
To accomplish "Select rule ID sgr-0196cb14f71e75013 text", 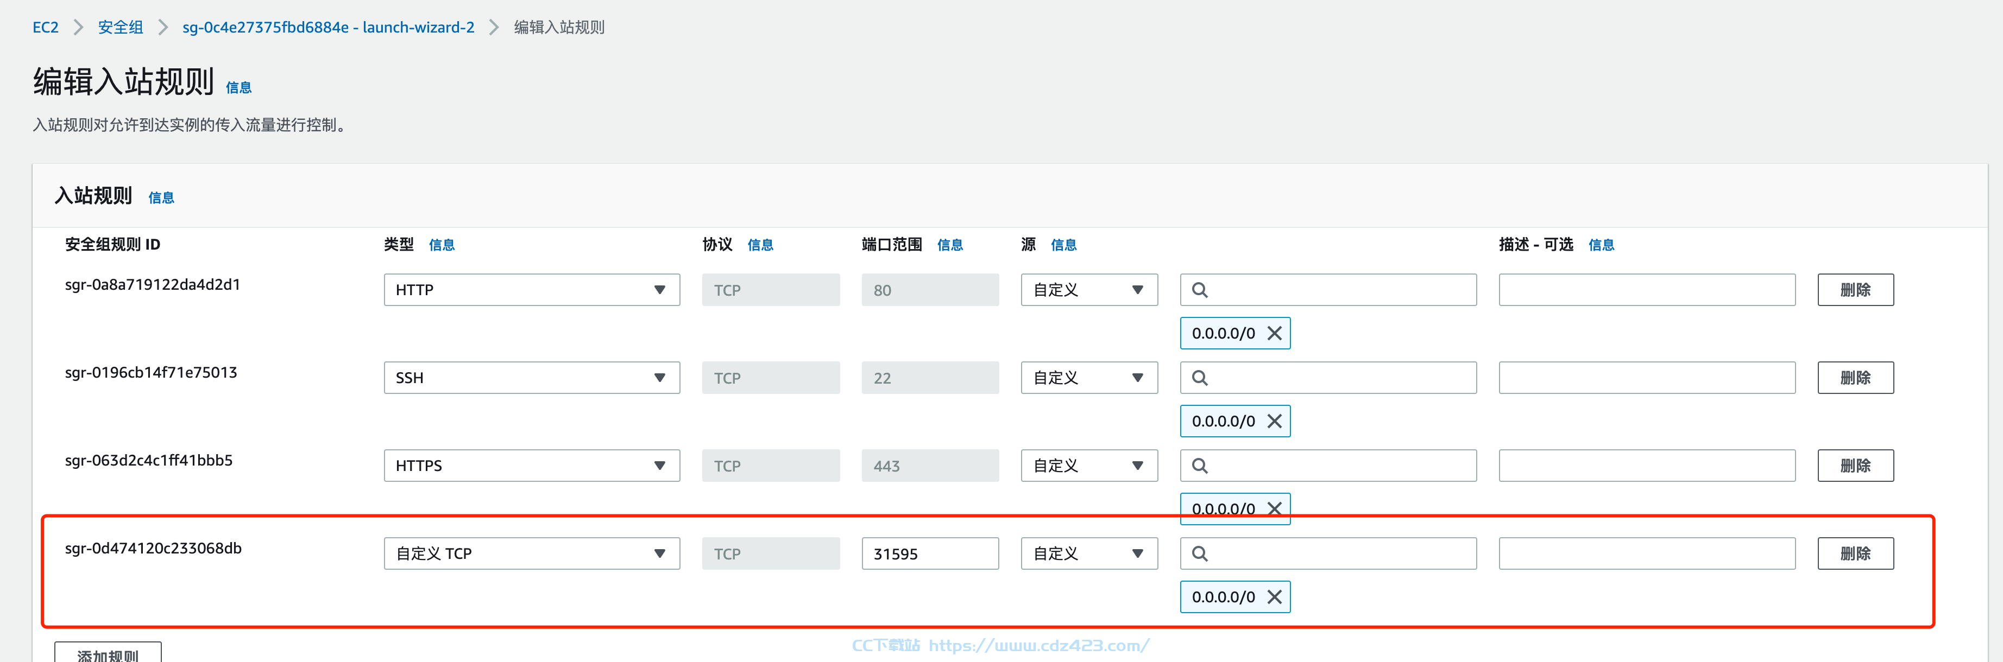I will click(x=151, y=372).
